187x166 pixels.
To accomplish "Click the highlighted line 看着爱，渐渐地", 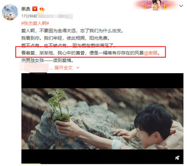I will [90, 53].
